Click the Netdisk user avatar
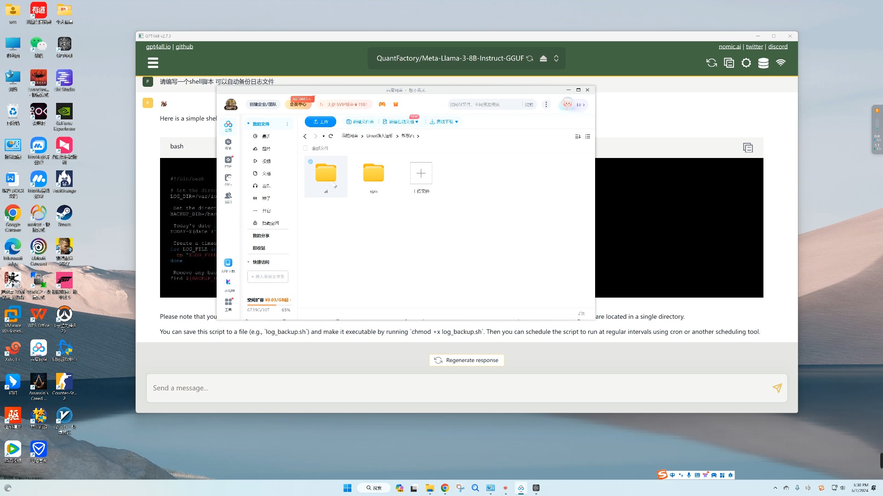883x496 pixels. pyautogui.click(x=231, y=104)
